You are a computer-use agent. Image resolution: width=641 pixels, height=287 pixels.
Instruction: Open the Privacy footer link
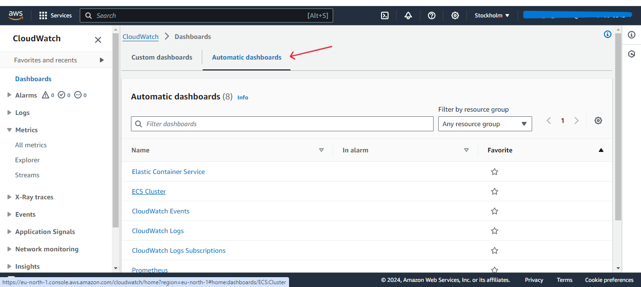[x=534, y=280]
